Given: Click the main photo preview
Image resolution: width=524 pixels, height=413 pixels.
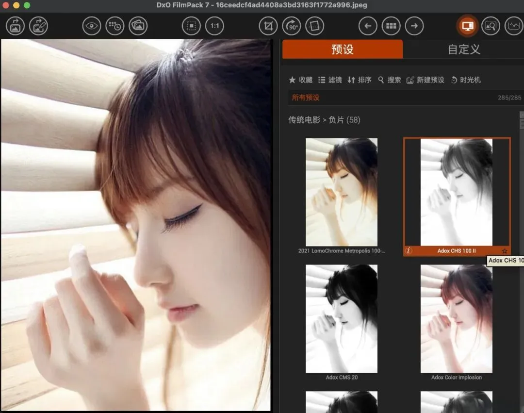Looking at the screenshot, I should (x=136, y=225).
